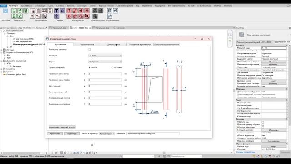
Task: Click the Значение text field
Action: (x=153, y=133)
